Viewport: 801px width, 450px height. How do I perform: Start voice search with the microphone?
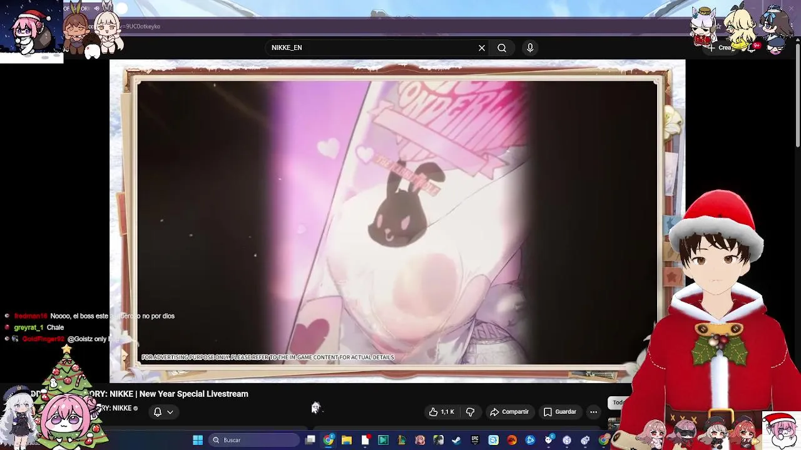pyautogui.click(x=530, y=47)
